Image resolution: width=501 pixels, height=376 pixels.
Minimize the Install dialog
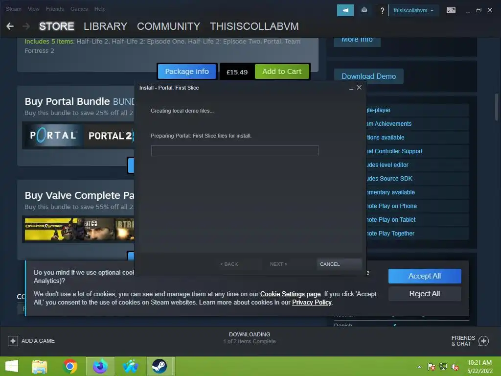(x=351, y=88)
